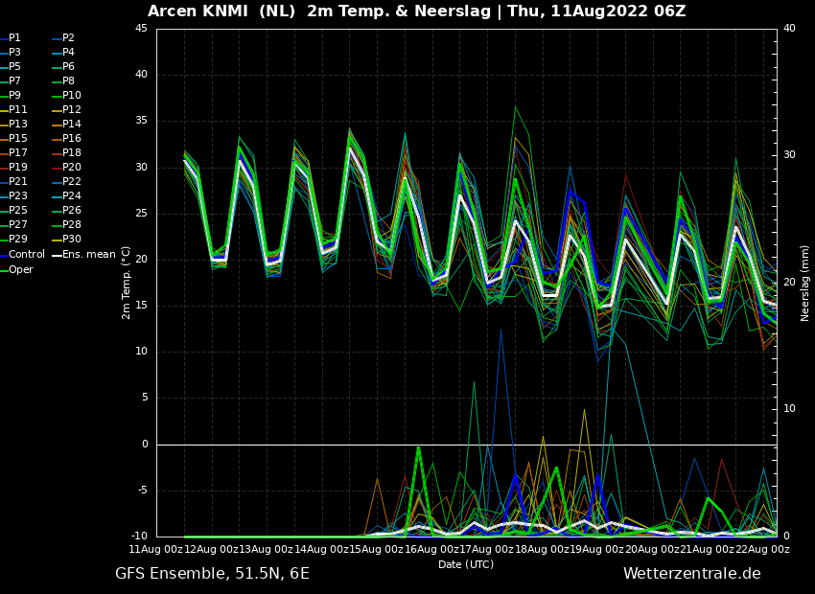The width and height of the screenshot is (815, 594).
Task: Click the chart title Arcen KNMI (NL)
Action: (221, 11)
